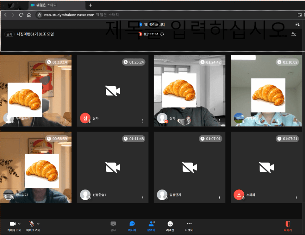Open the 참여자 participants list

coord(151,225)
